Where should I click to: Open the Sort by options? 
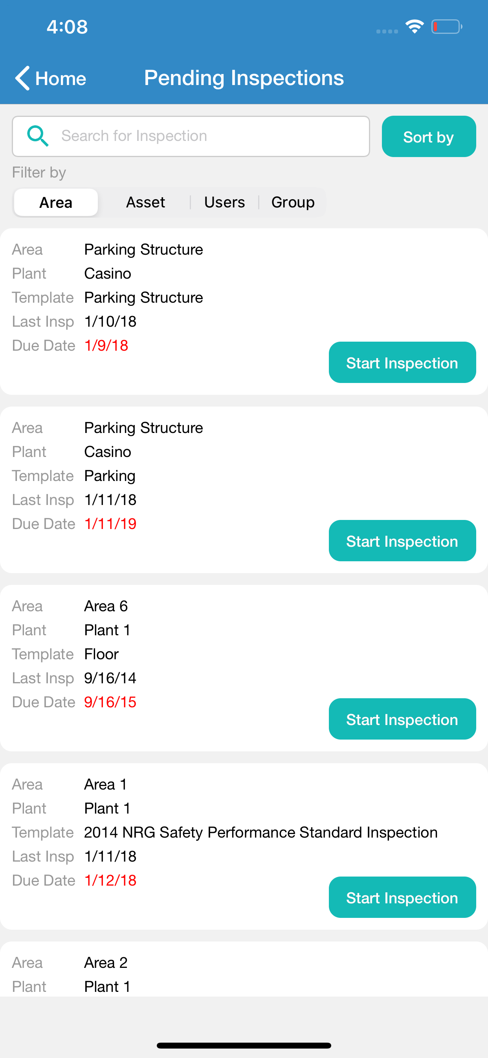(x=429, y=136)
